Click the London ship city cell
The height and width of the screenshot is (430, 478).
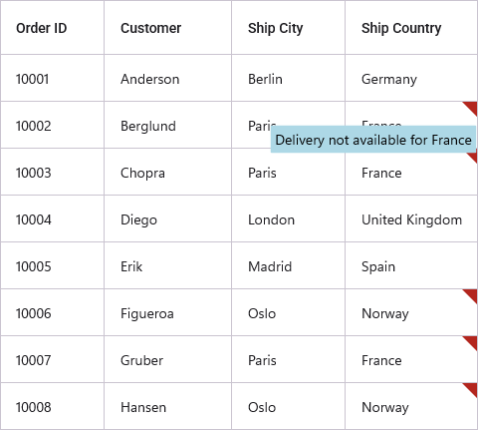point(288,218)
